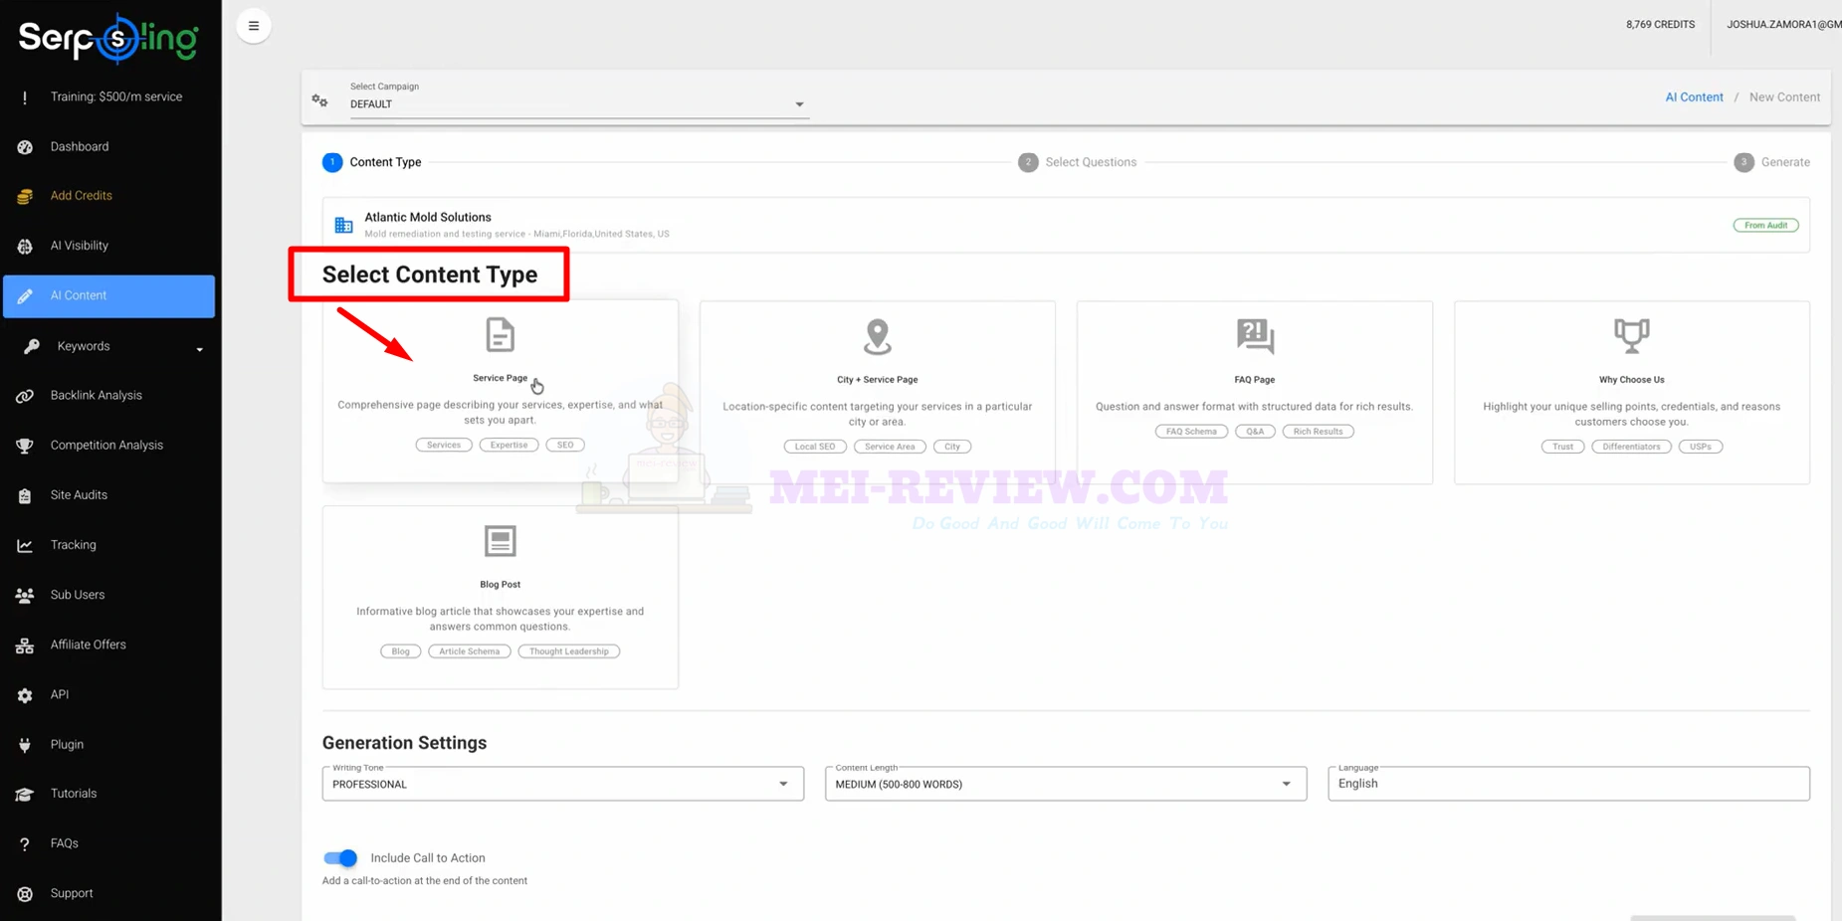Screen dimensions: 1842x921
Task: Click the FAQs question mark icon
Action: pos(25,843)
